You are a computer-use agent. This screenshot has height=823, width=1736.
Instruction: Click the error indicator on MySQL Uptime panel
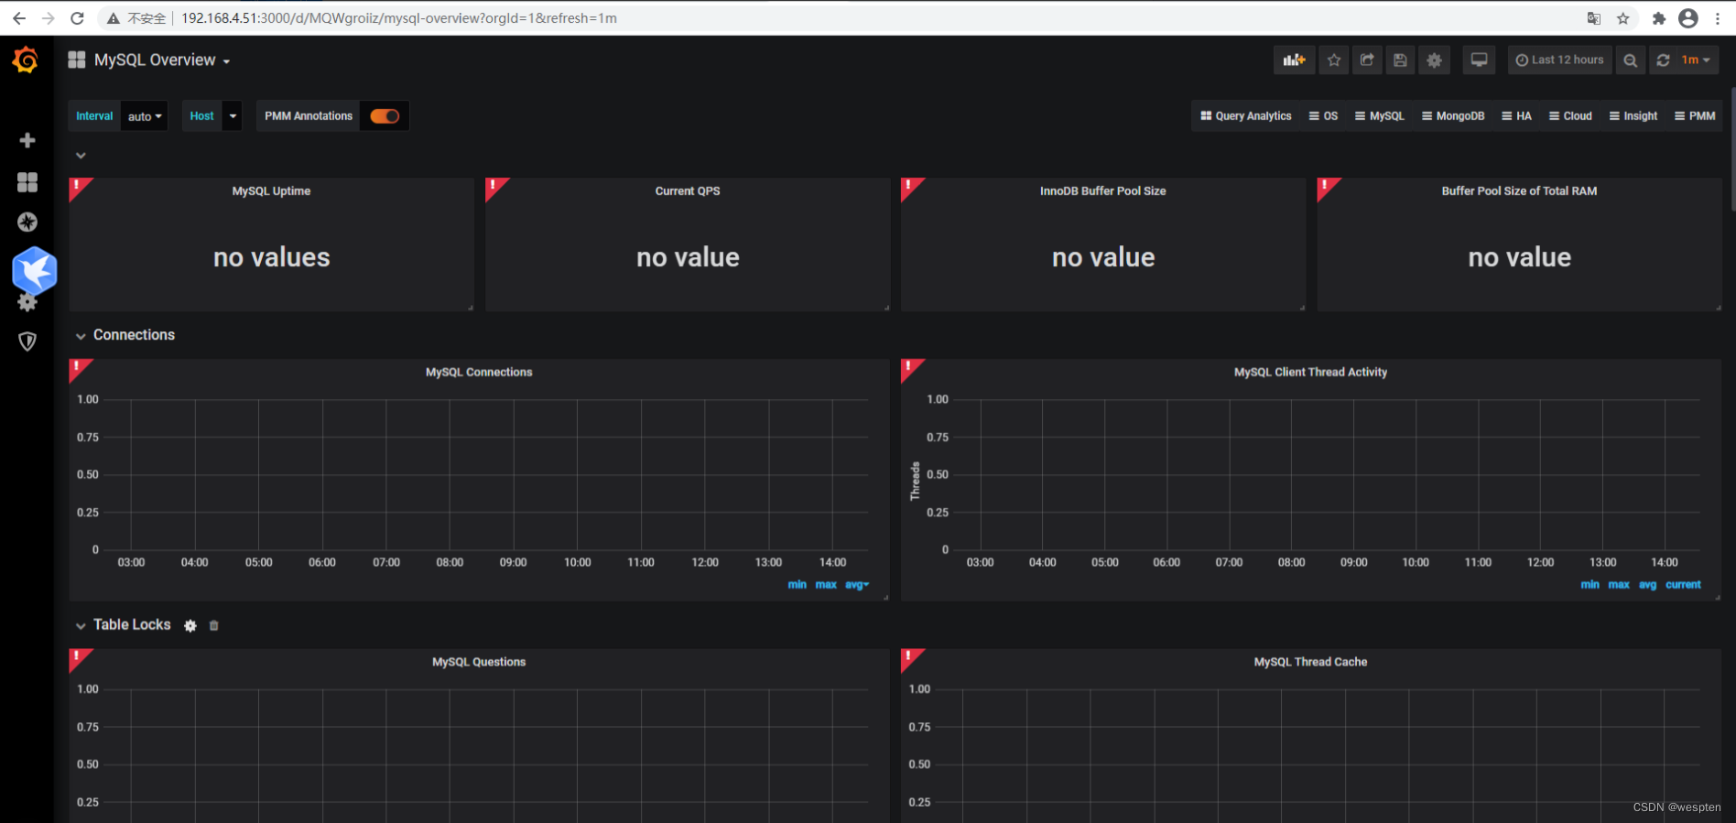click(77, 186)
